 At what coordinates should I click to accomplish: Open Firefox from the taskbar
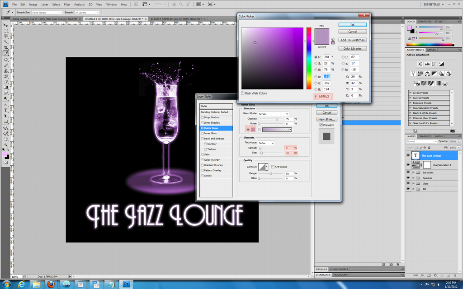coord(51,284)
